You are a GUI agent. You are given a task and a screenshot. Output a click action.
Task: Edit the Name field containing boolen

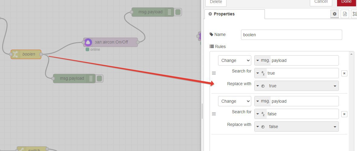pyautogui.click(x=291, y=35)
